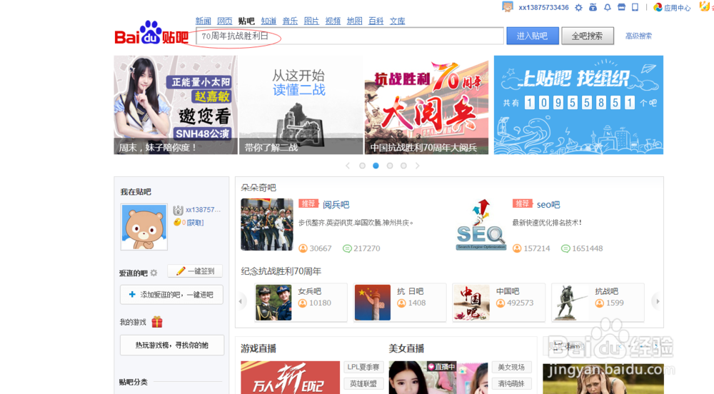
Task: Select the 贴吧 navigation tab
Action: tap(246, 21)
